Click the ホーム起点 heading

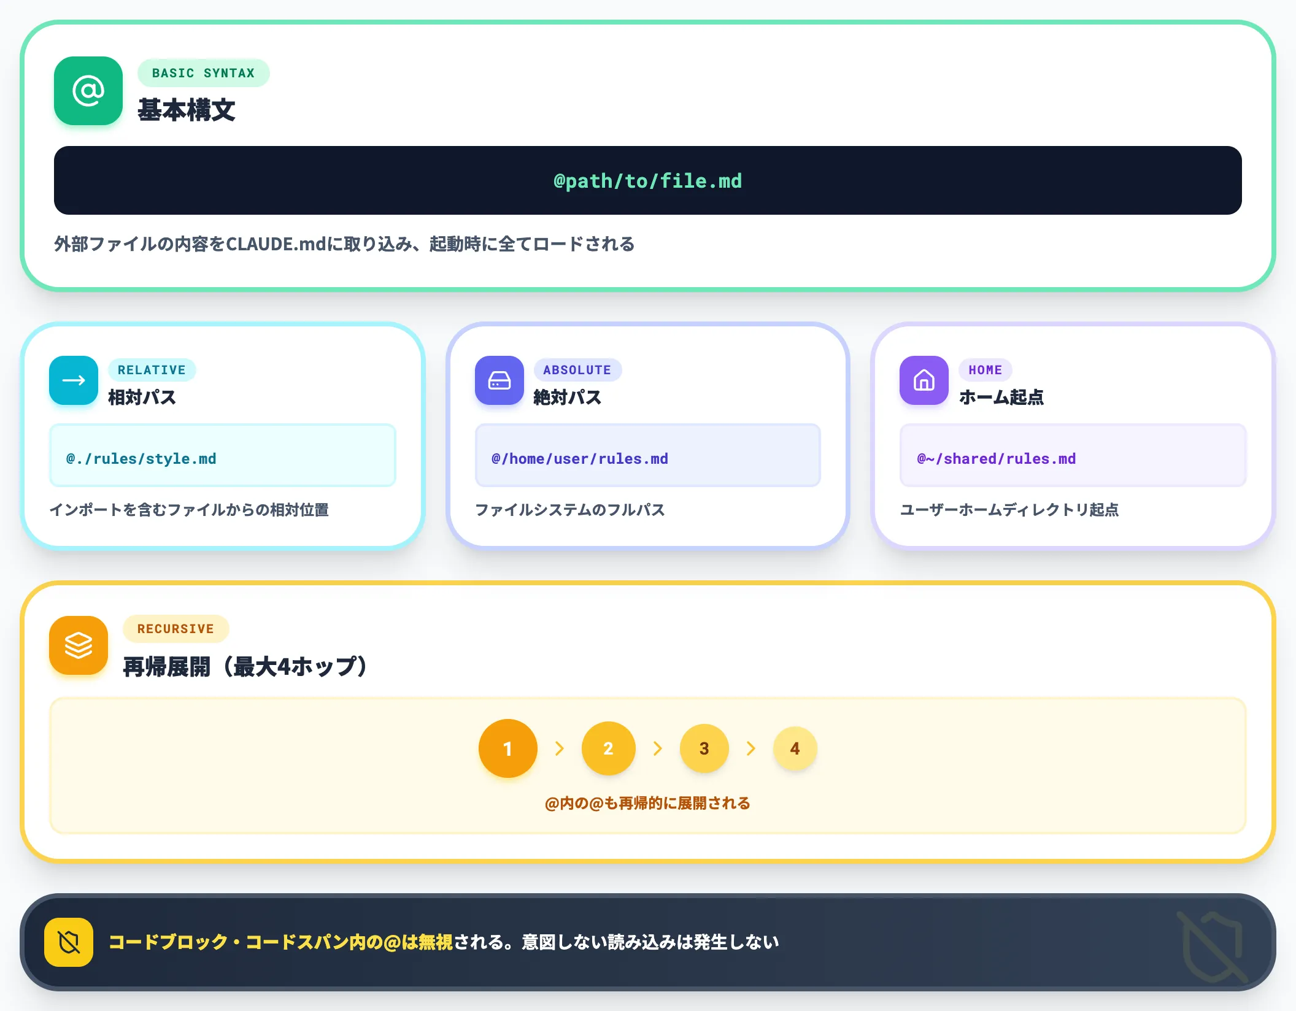coord(1001,398)
